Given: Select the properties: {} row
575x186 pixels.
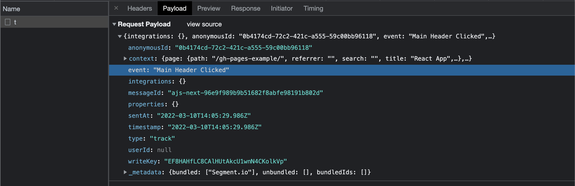Looking at the screenshot, I should point(342,104).
